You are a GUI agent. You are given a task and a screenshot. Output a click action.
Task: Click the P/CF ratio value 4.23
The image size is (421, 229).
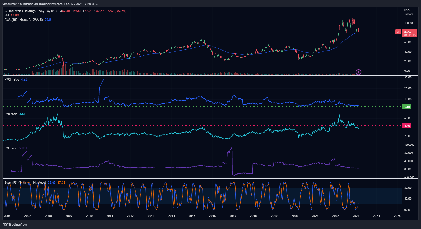24,79
